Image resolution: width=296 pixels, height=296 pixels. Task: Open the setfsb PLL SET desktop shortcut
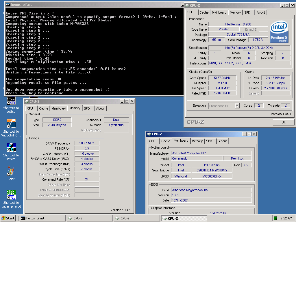(11, 101)
